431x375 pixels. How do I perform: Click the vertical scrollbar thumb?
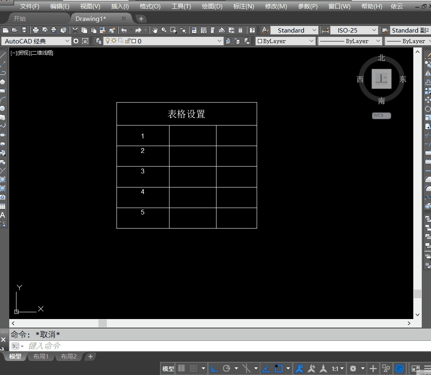(x=417, y=294)
